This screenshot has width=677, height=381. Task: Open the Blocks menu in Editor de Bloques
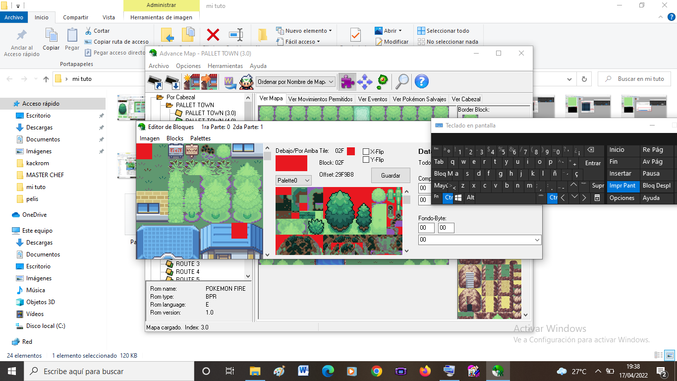pyautogui.click(x=175, y=138)
